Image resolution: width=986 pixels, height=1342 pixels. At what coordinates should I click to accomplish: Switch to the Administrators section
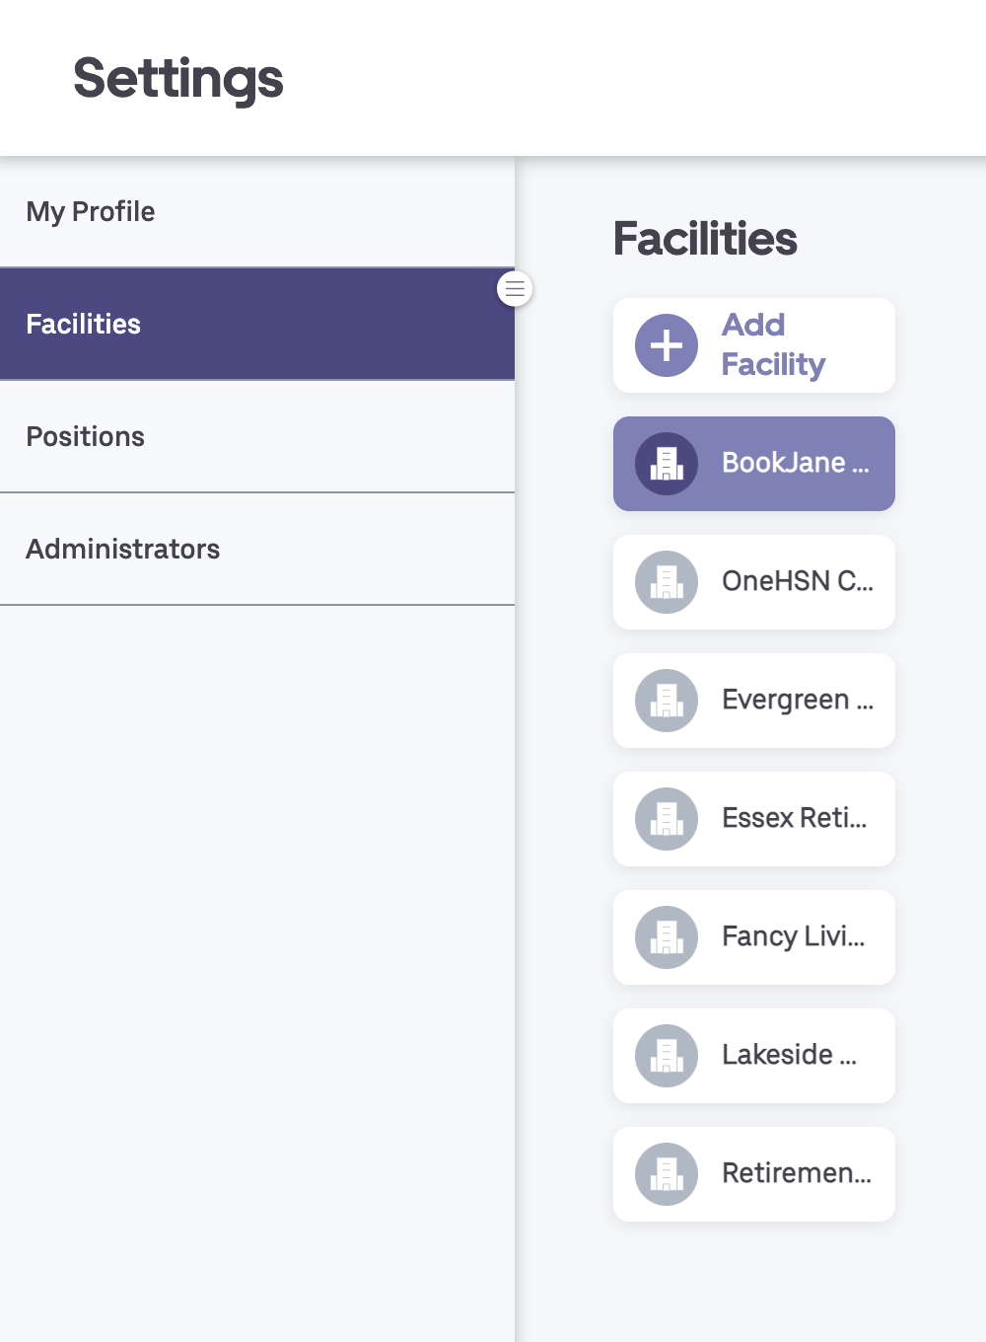123,549
